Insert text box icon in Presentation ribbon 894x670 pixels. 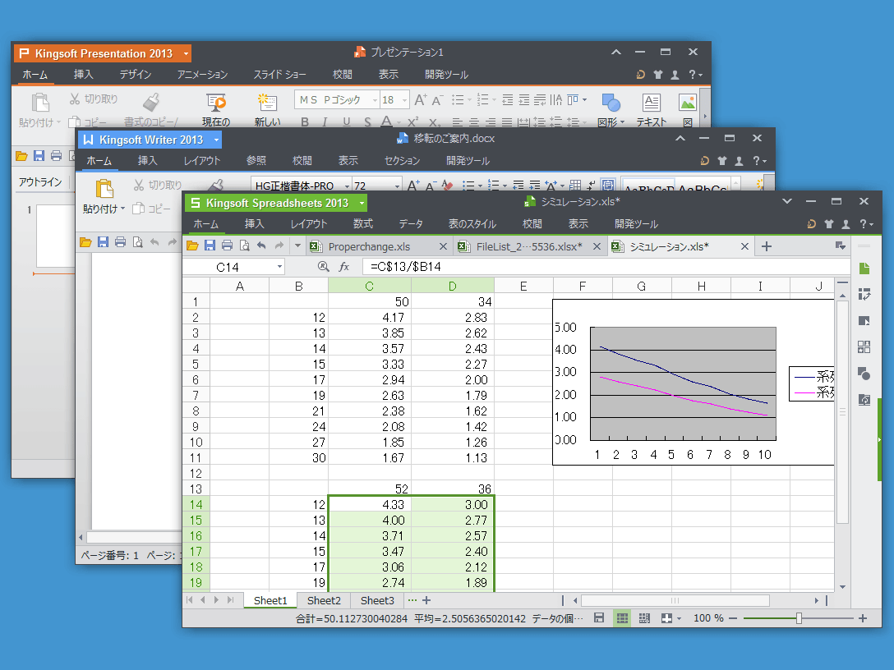pos(651,103)
